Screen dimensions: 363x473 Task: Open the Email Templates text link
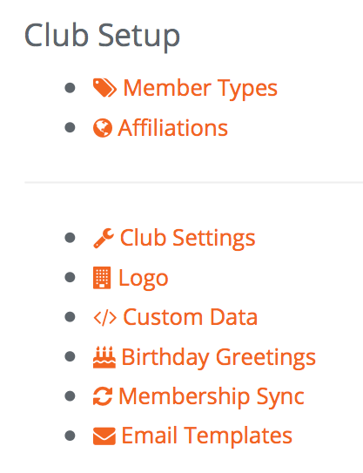207,436
